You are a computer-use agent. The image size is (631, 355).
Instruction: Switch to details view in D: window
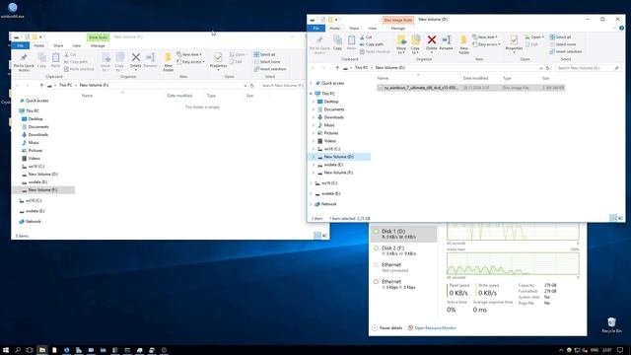coord(613,218)
